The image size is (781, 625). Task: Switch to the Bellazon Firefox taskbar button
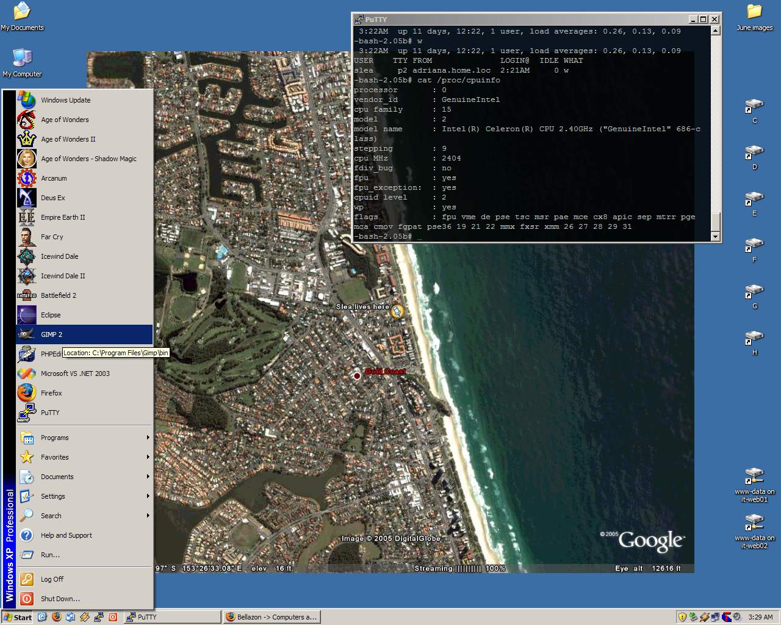[271, 617]
